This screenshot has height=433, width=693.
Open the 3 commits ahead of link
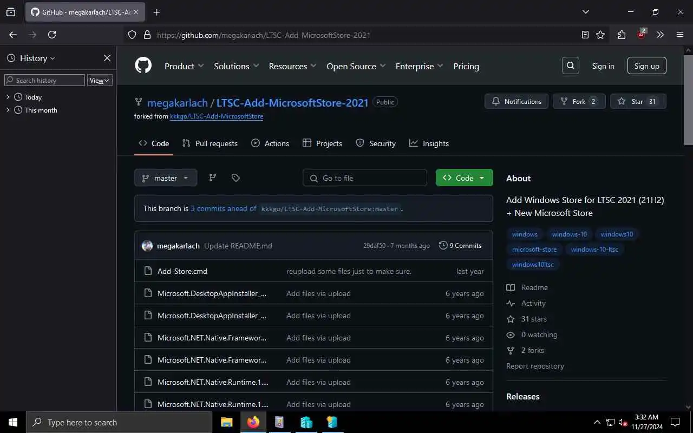pyautogui.click(x=224, y=208)
